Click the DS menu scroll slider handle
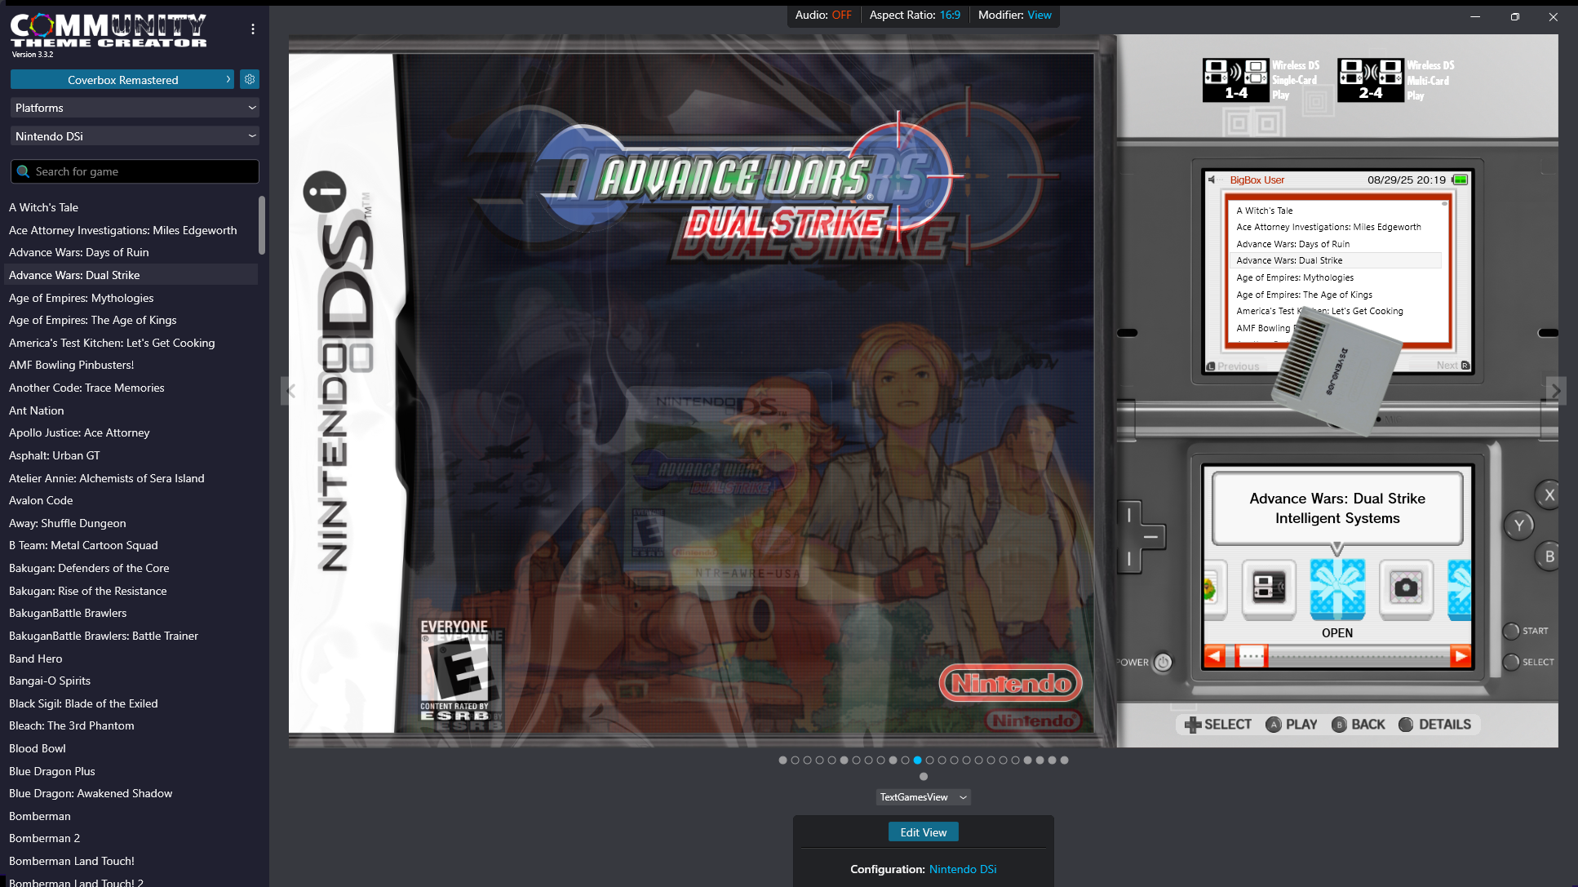The image size is (1578, 887). pyautogui.click(x=1251, y=656)
